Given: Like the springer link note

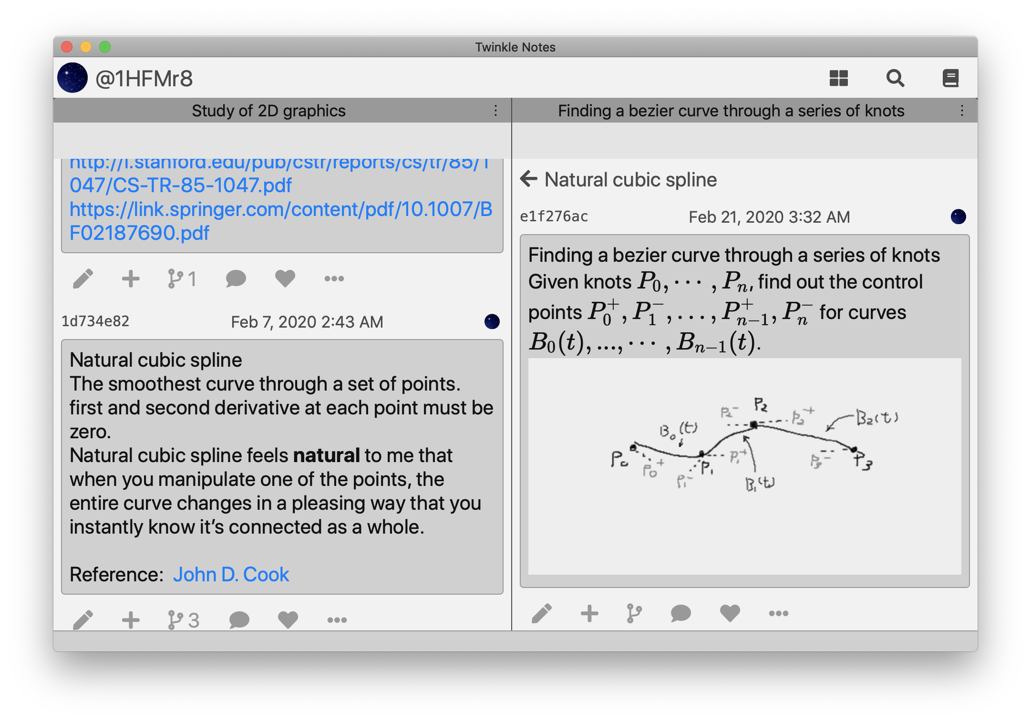Looking at the screenshot, I should (x=285, y=279).
